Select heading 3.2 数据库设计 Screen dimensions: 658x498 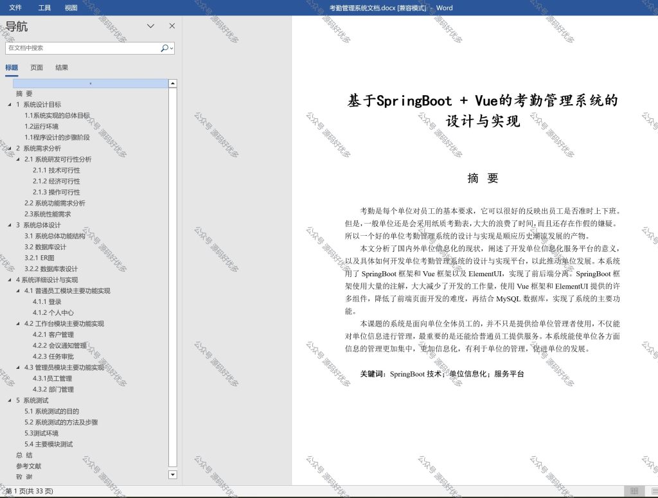45,247
